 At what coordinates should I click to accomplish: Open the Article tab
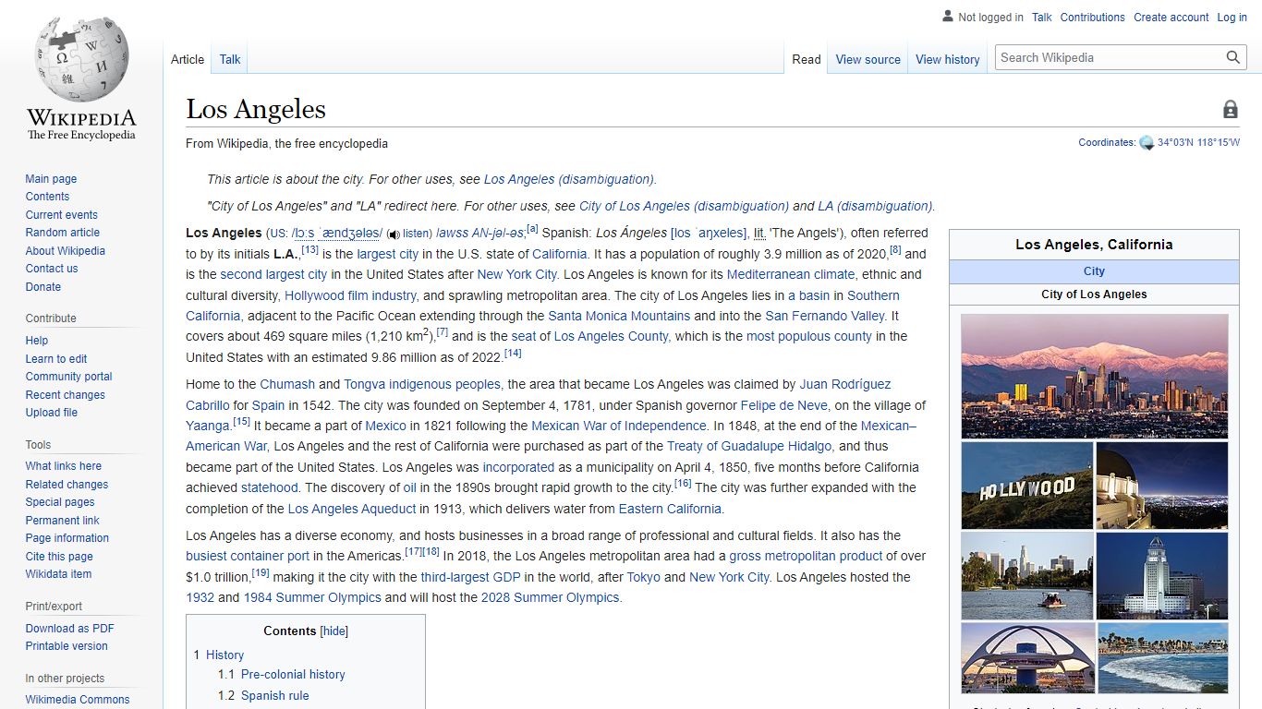coord(188,59)
